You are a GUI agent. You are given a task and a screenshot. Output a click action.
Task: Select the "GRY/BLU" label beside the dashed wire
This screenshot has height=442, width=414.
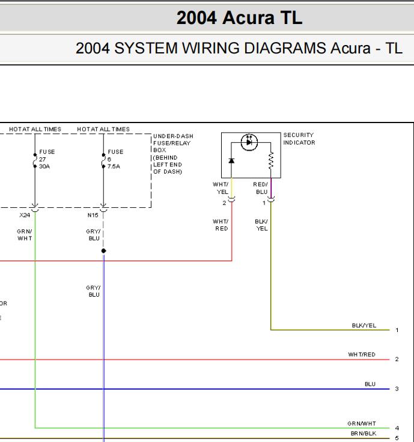tap(93, 235)
